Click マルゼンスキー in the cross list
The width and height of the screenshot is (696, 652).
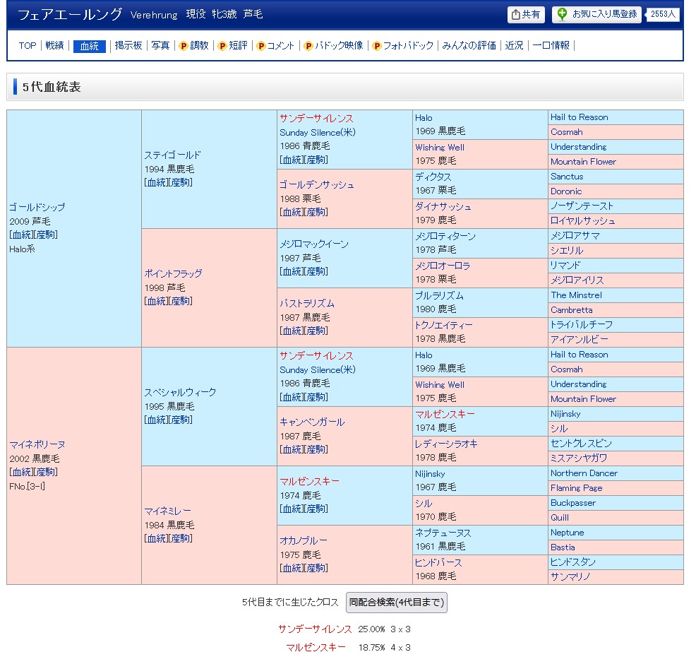[316, 647]
